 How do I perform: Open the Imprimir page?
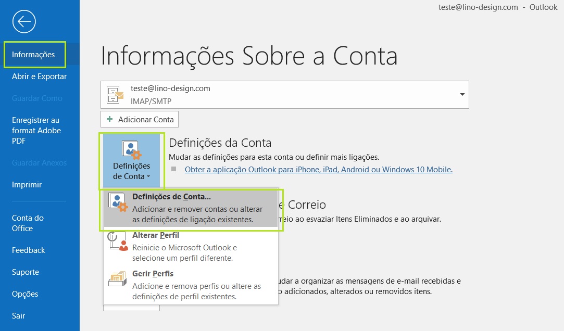tap(27, 185)
